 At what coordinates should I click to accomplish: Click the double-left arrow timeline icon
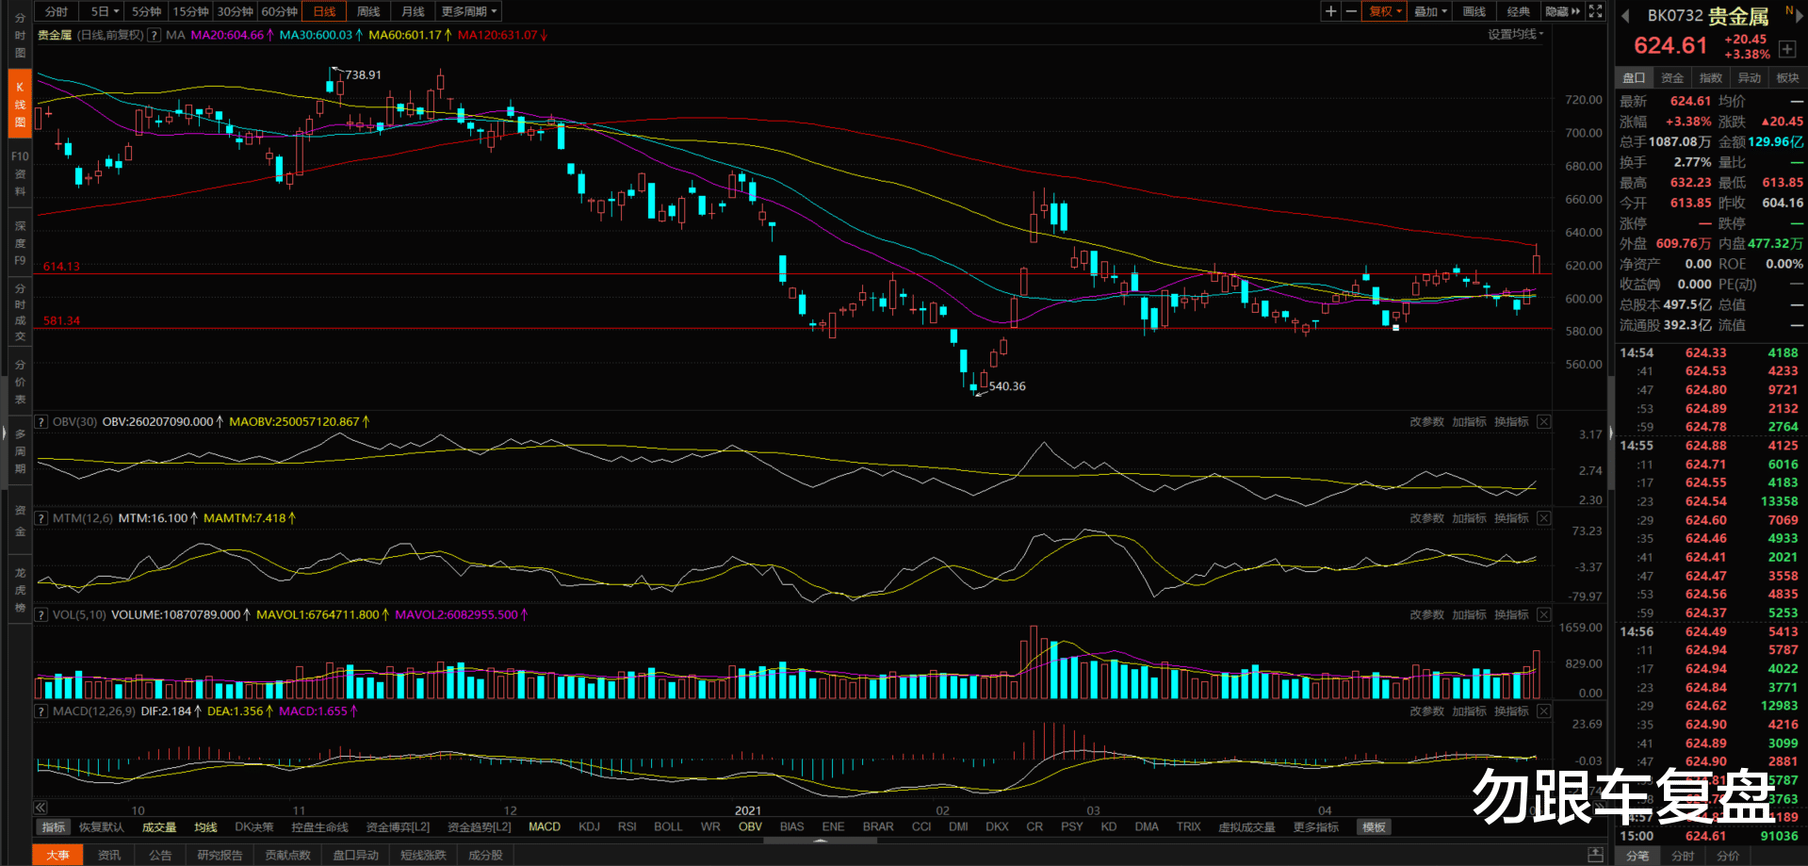coord(41,808)
